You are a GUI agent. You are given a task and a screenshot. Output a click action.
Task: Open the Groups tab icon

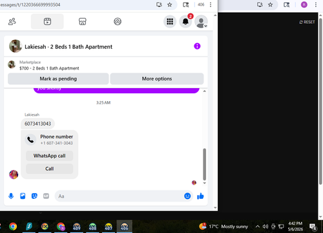click(118, 21)
